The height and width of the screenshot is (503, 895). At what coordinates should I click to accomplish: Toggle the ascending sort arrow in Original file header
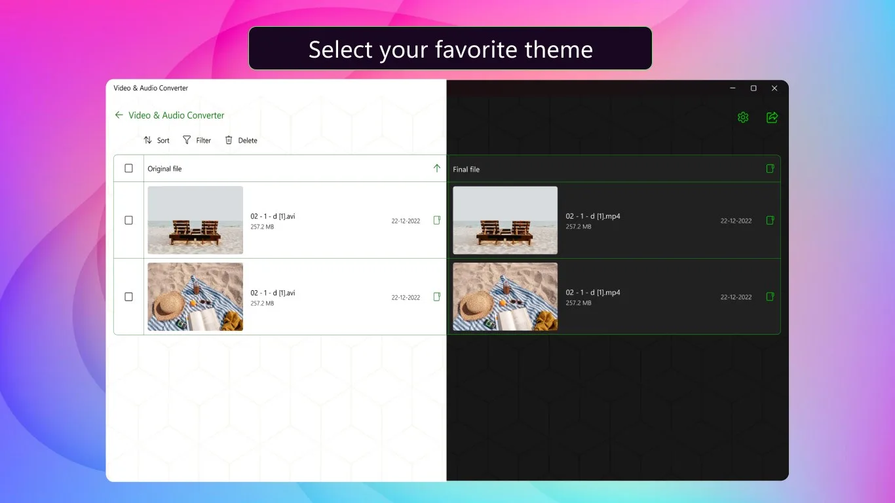[437, 168]
